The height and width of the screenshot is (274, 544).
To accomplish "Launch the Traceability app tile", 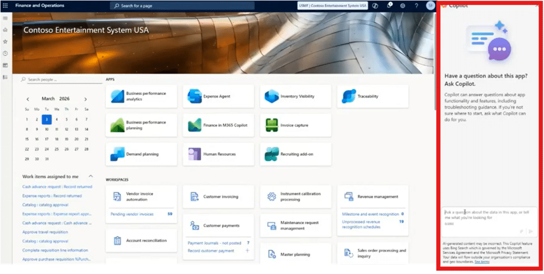I will click(373, 96).
